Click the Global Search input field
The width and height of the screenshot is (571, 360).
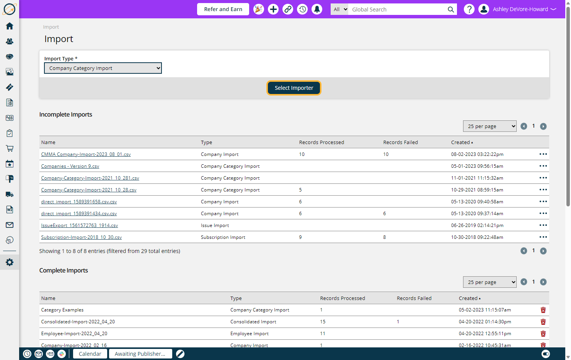(397, 9)
